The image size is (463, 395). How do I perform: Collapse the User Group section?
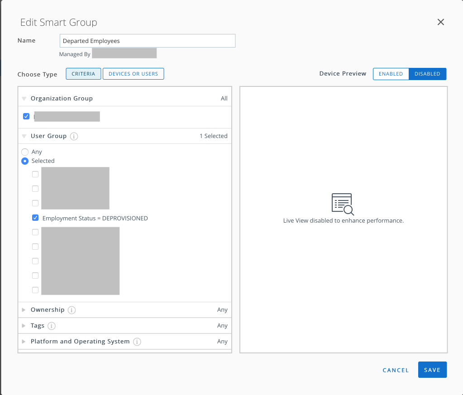tap(24, 136)
